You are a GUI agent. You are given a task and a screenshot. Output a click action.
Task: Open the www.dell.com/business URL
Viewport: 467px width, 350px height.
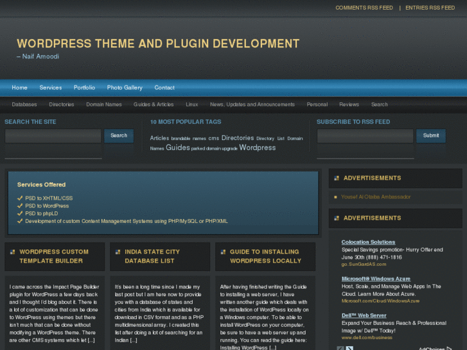click(367, 338)
